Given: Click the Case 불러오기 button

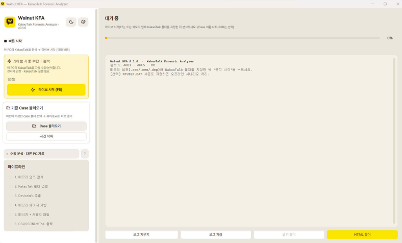Looking at the screenshot, I should click(x=46, y=126).
